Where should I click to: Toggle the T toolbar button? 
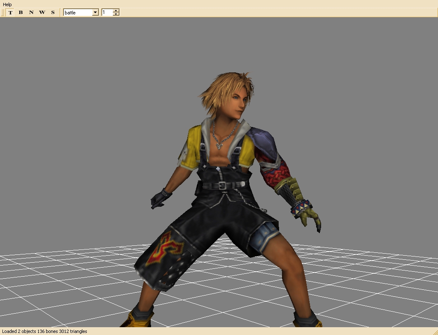pos(10,13)
